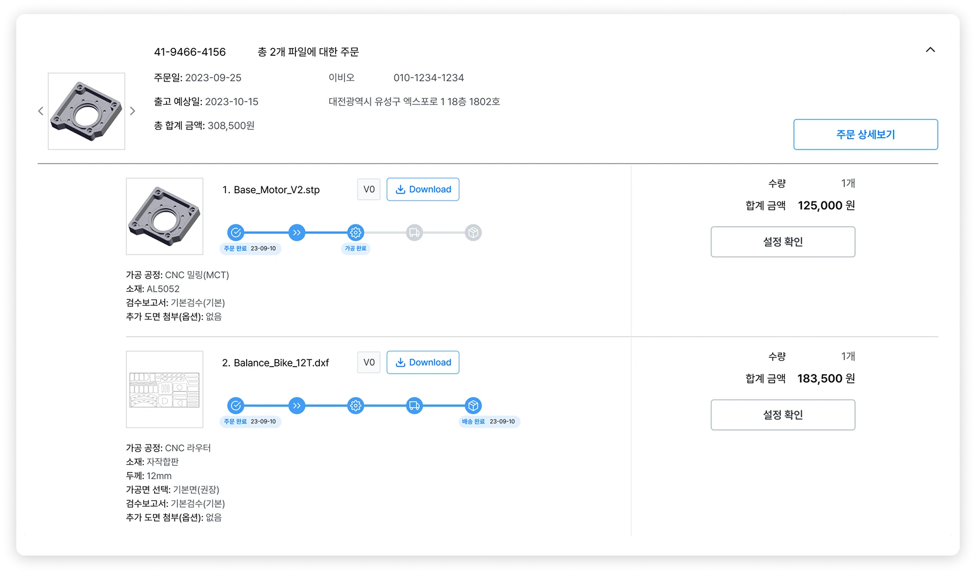Open the Balance_Bike_12T.dxf drawing thumbnail
Viewport: 976px width, 574px height.
pyautogui.click(x=165, y=389)
